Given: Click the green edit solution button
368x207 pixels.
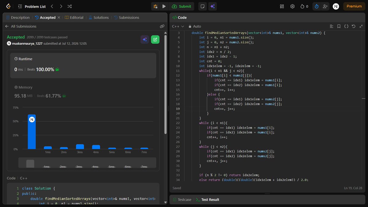Looking at the screenshot, I should (x=155, y=39).
